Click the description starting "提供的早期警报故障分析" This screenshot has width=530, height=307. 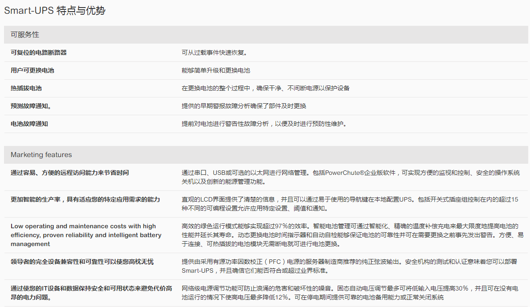(x=243, y=106)
